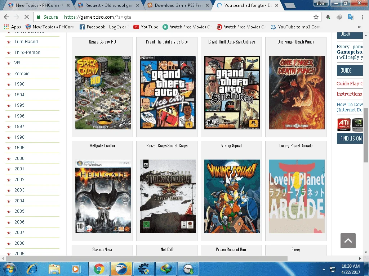This screenshot has height=276, width=369.
Task: Click the download manager extension icon
Action: [x=328, y=17]
